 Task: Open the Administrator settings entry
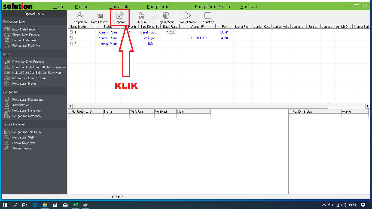[21, 105]
